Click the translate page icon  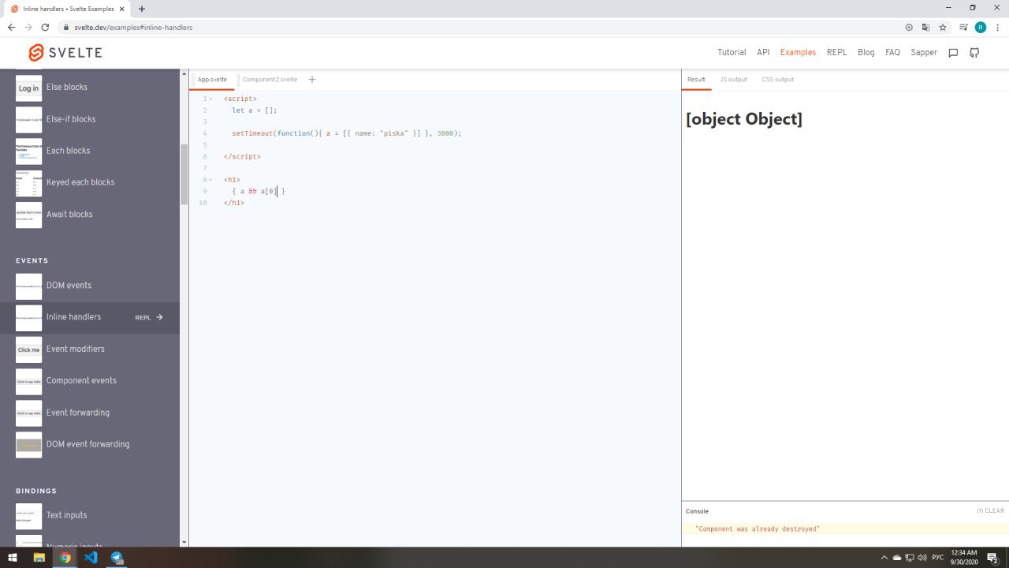(926, 27)
